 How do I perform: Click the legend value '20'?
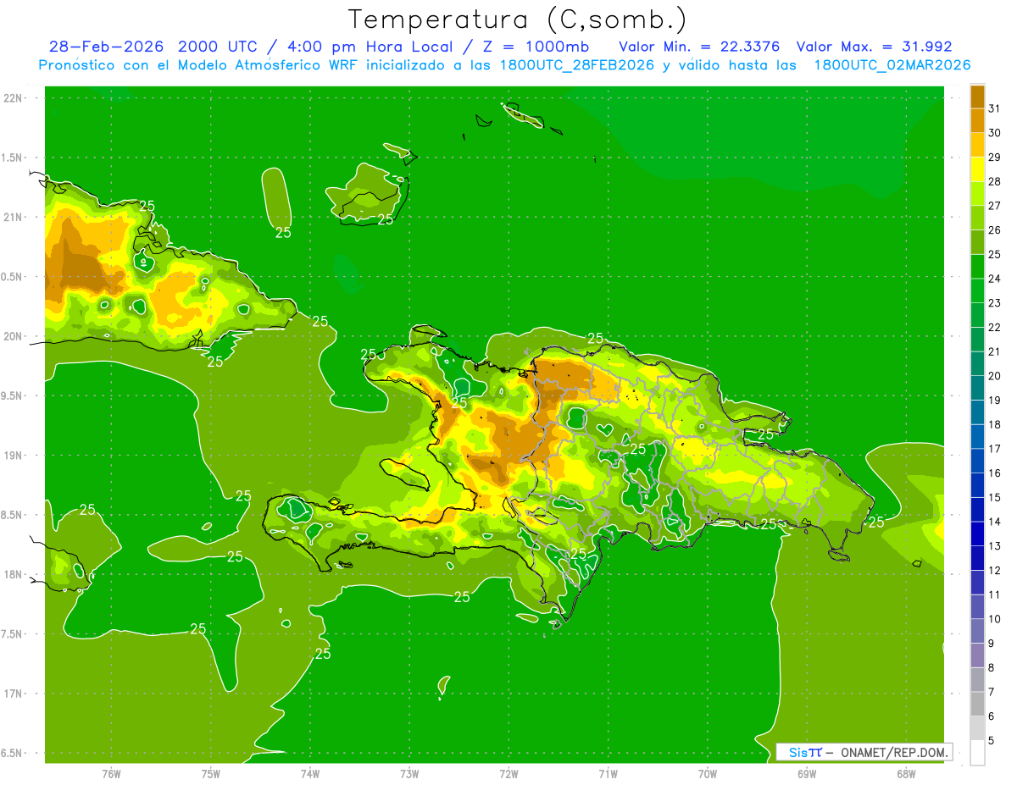pyautogui.click(x=995, y=376)
